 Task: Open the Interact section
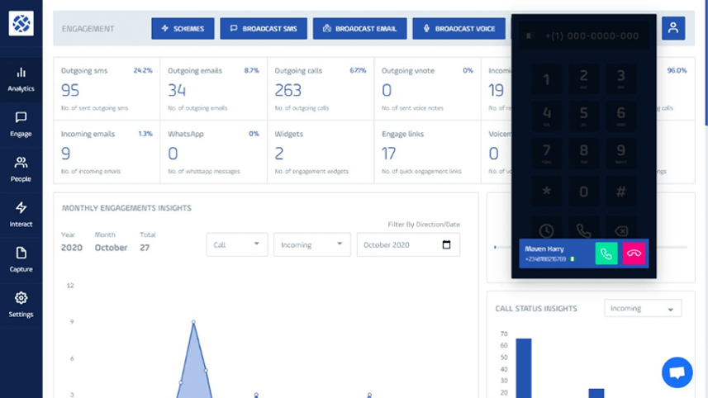pyautogui.click(x=21, y=216)
